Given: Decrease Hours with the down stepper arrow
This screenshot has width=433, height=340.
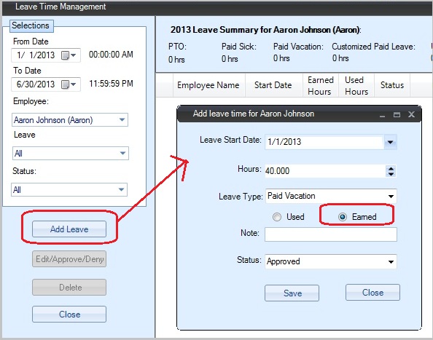Looking at the screenshot, I should coord(391,174).
